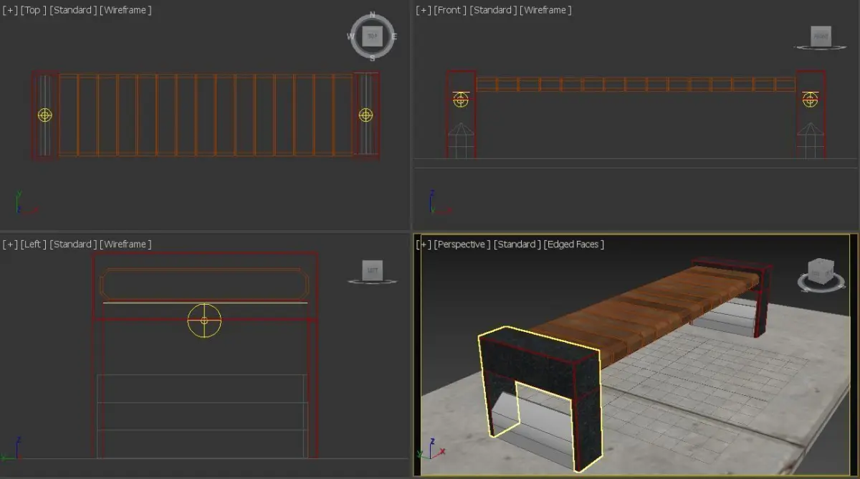Open Standard menu in Front viewport
Screen dimensions: 860x479
point(493,10)
